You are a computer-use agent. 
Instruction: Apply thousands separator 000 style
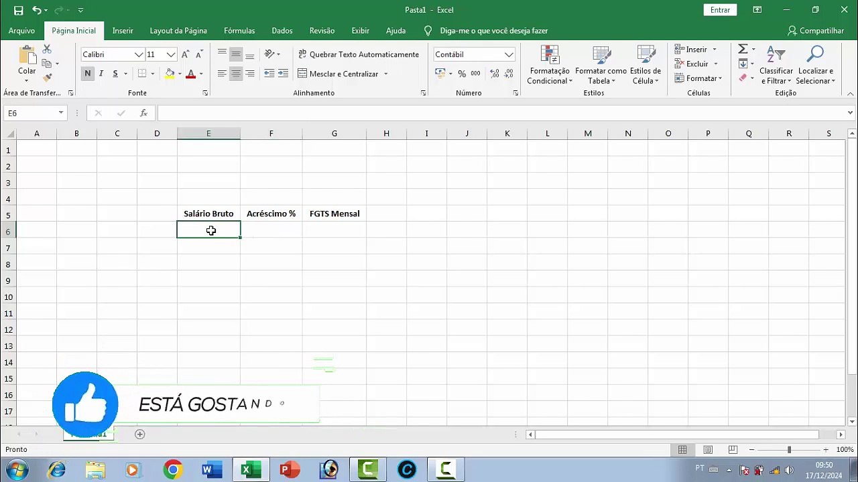coord(475,74)
